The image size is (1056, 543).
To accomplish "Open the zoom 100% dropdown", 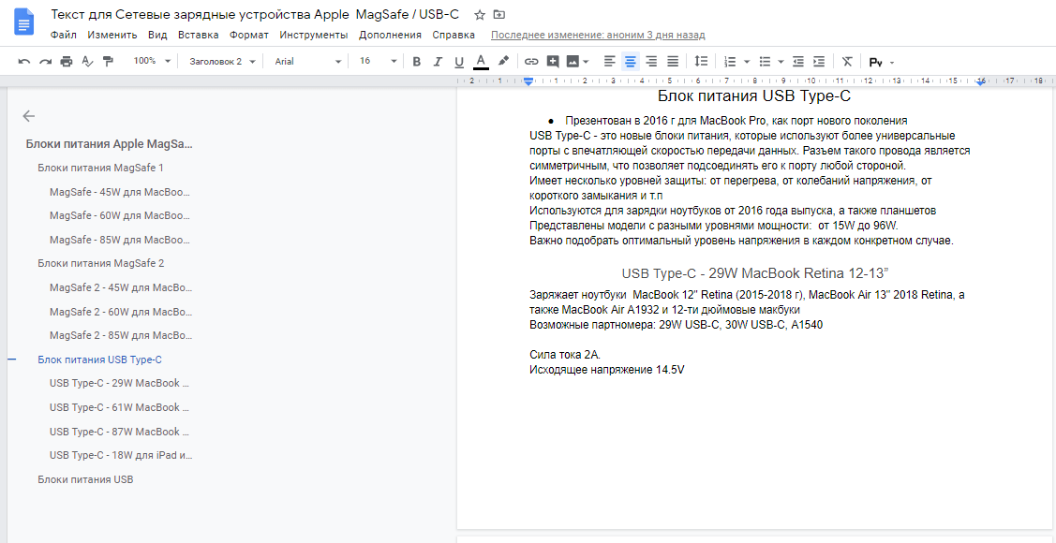I will [152, 61].
